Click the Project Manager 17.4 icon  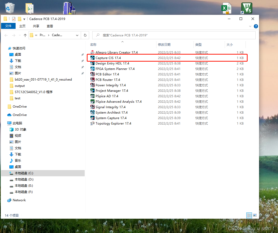click(x=92, y=91)
